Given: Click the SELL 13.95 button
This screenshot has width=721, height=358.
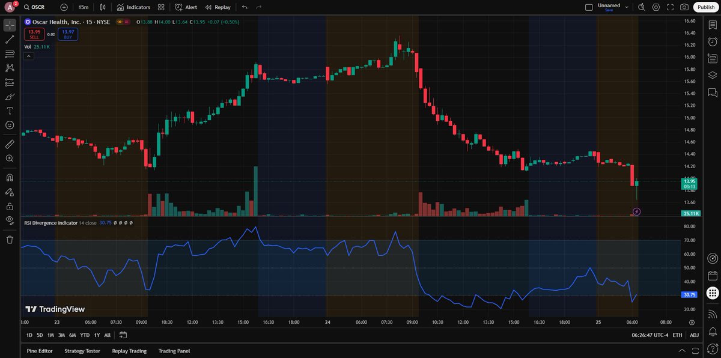Looking at the screenshot, I should [x=34, y=34].
